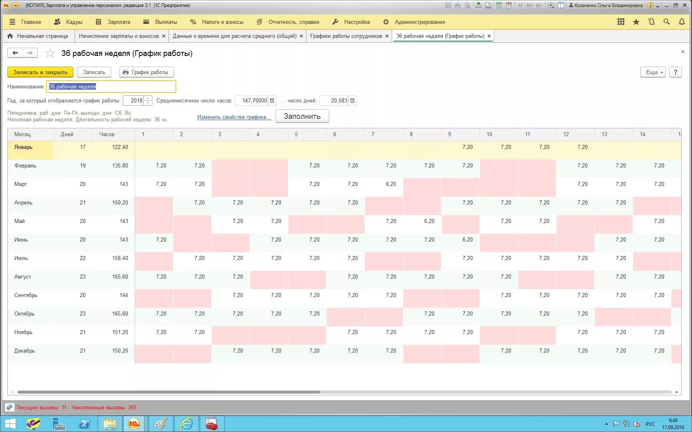Screen dimensions: 692x432
Task: Open the search magnifier icon
Action: click(x=666, y=22)
